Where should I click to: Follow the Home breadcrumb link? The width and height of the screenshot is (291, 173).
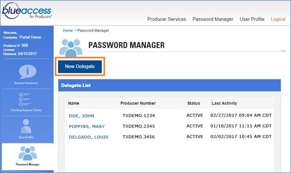click(68, 31)
